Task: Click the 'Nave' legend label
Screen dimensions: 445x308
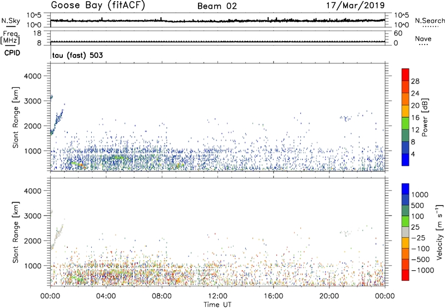Action: click(423, 39)
